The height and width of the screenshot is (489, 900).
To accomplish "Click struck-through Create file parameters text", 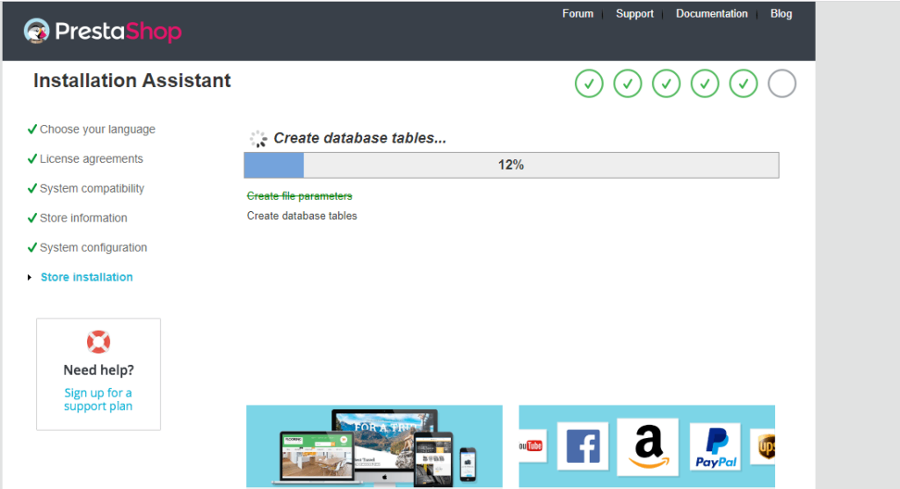I will point(299,196).
